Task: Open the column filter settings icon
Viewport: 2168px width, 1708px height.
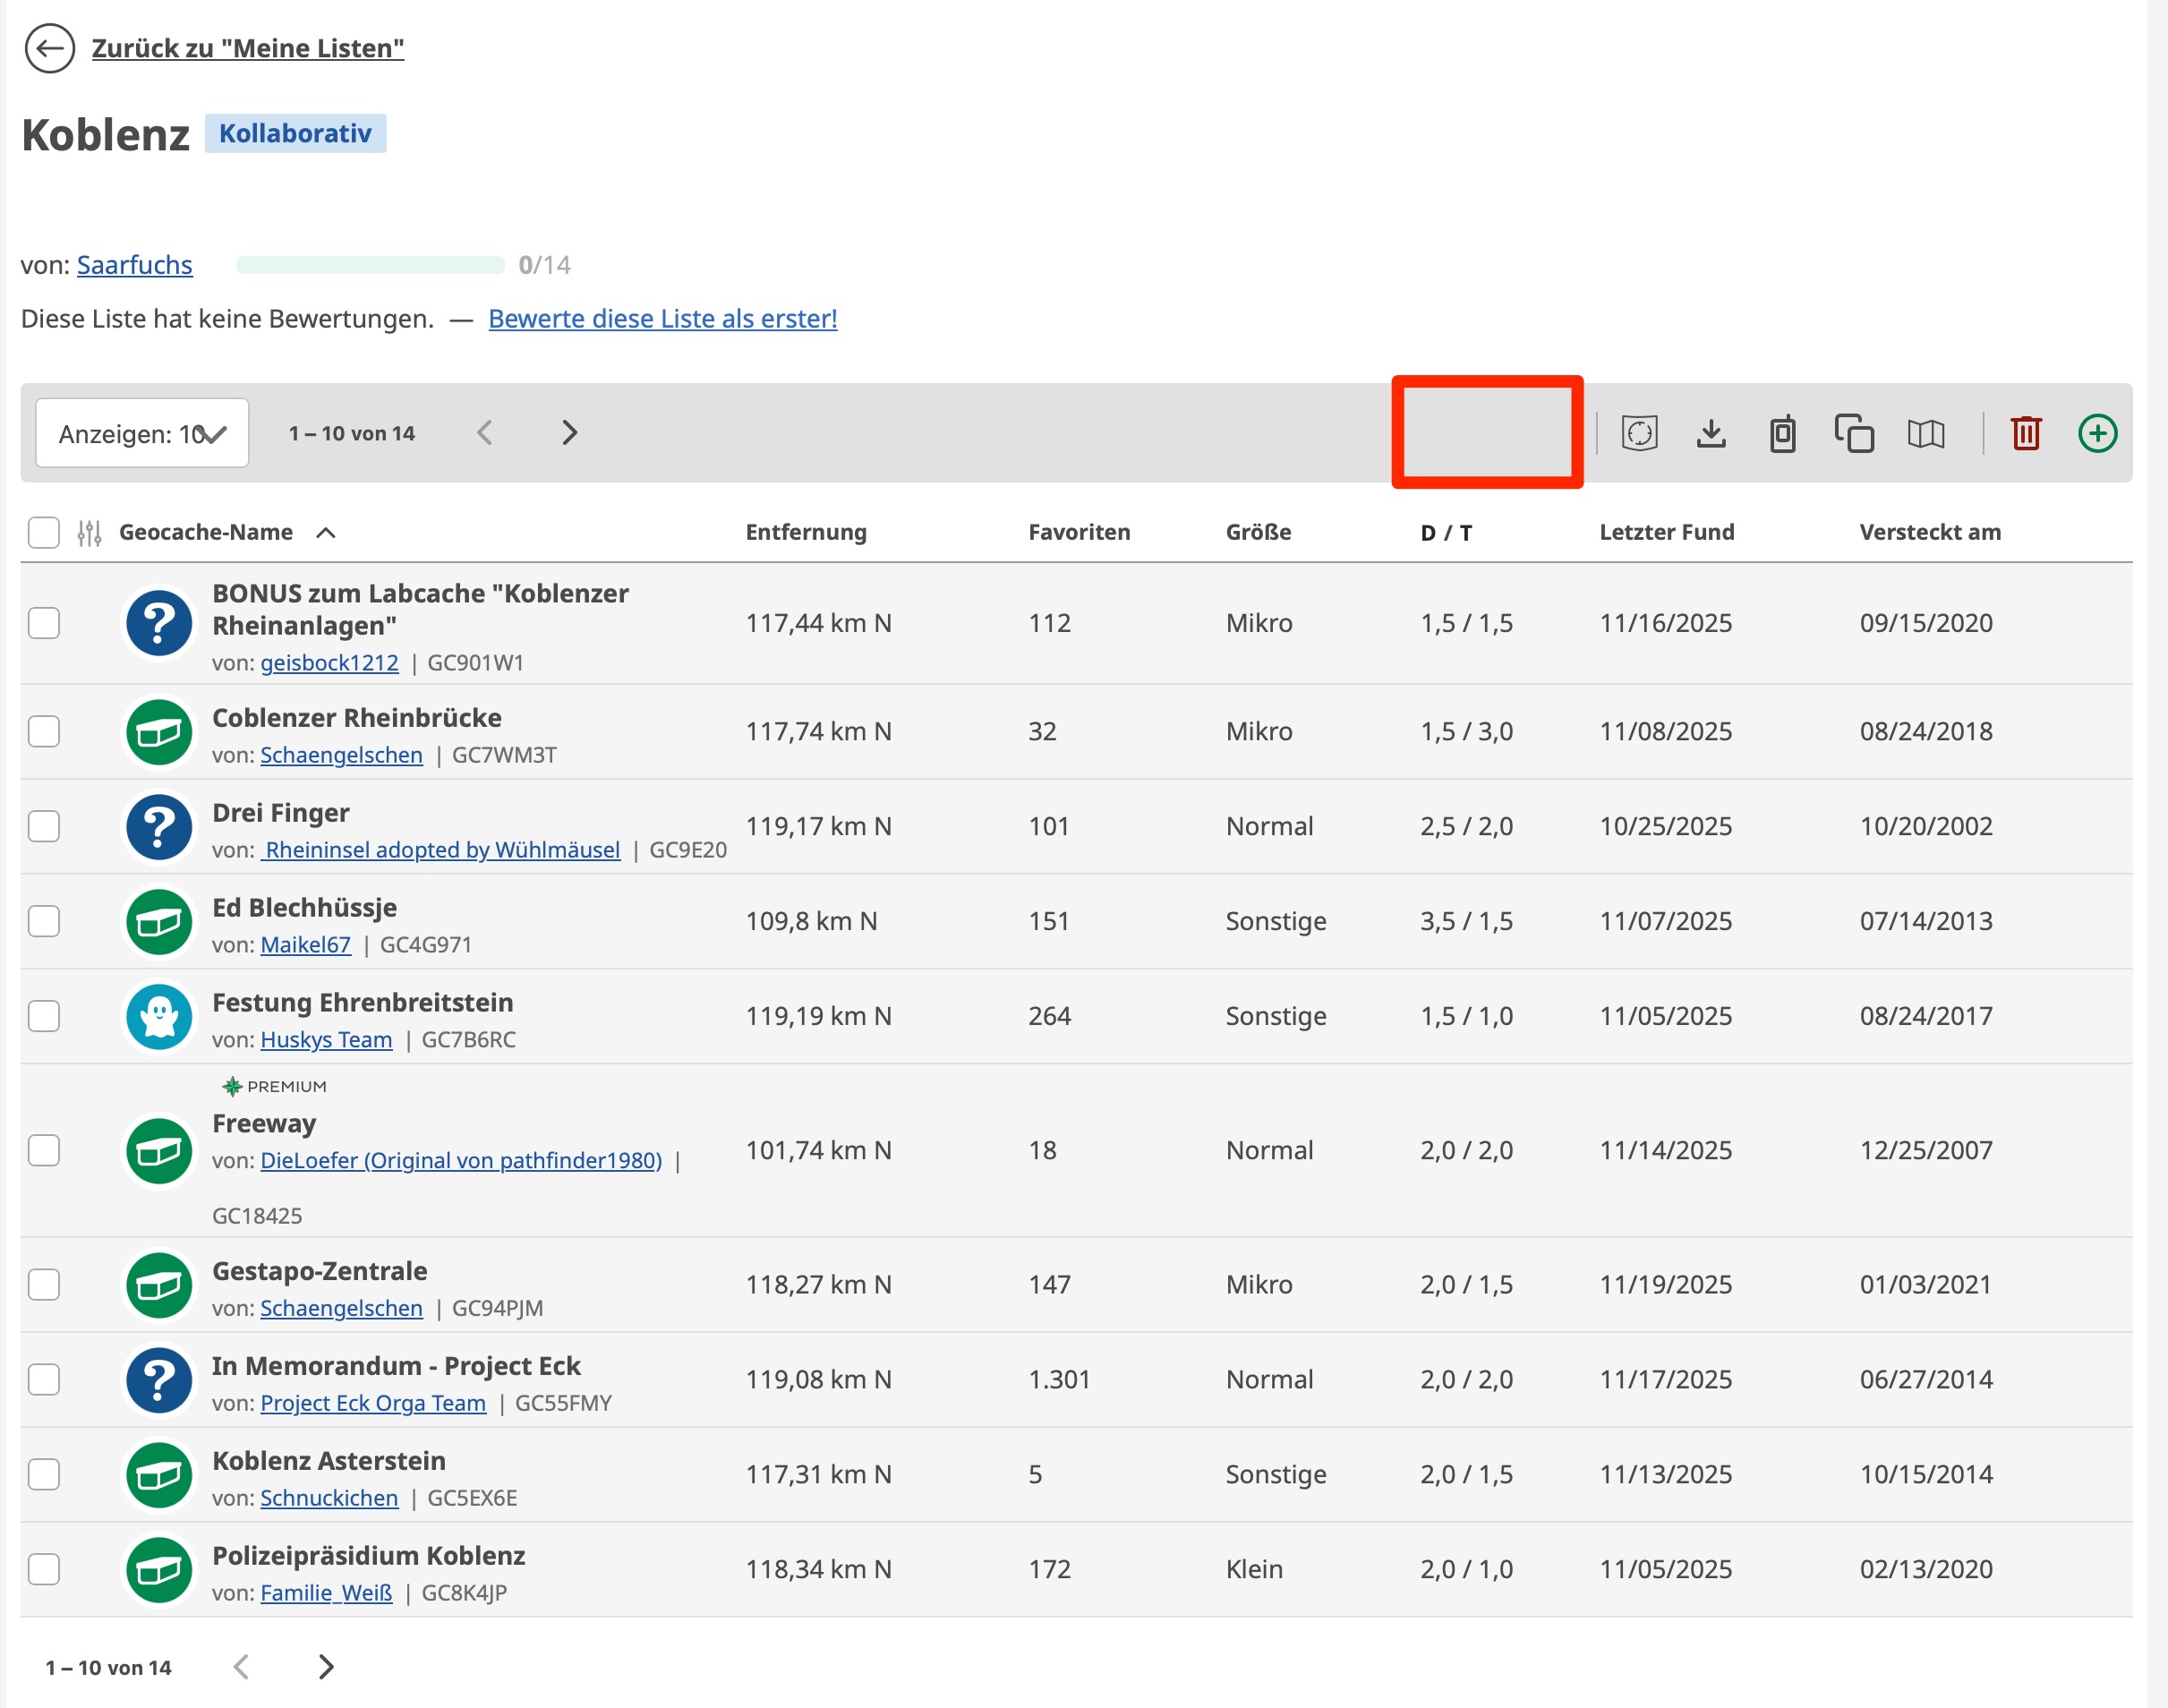Action: pyautogui.click(x=89, y=533)
